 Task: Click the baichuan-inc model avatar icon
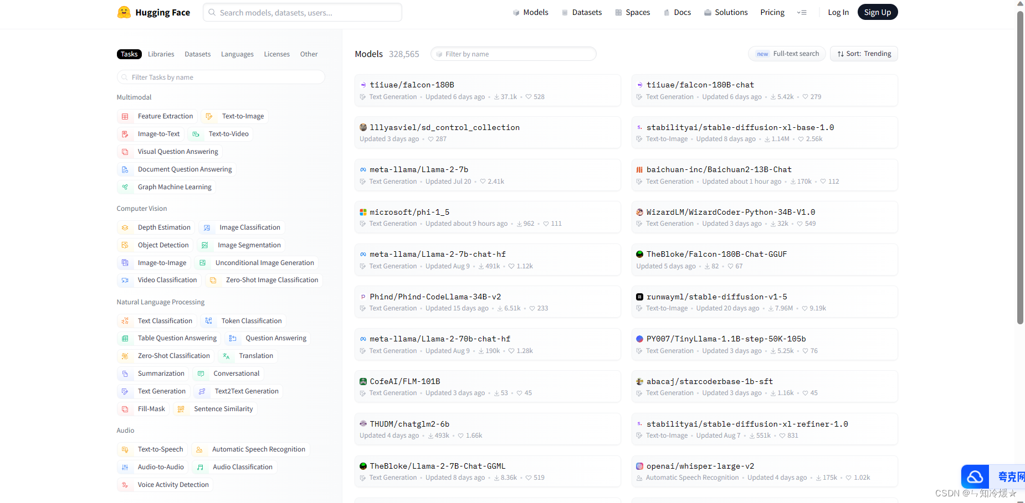point(639,170)
